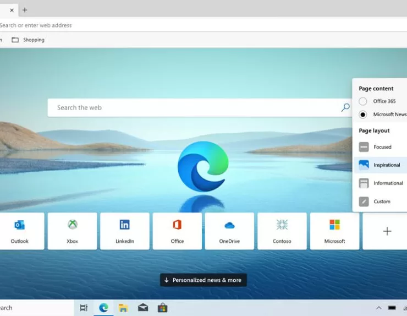
Task: Open File Explorer from the taskbar
Action: tap(123, 308)
